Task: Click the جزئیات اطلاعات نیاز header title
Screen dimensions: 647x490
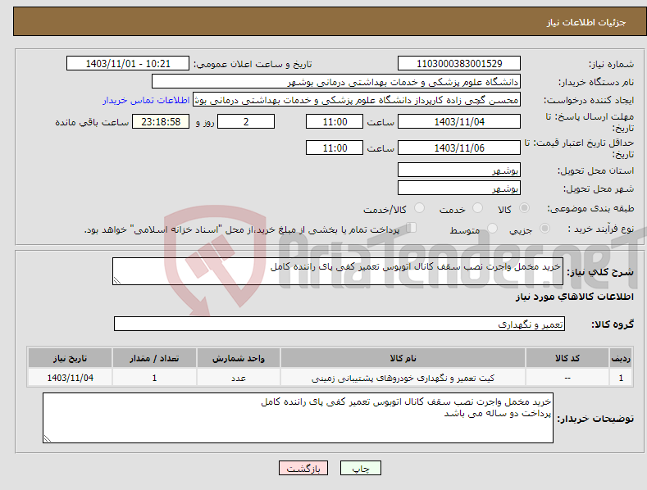Action: point(586,22)
